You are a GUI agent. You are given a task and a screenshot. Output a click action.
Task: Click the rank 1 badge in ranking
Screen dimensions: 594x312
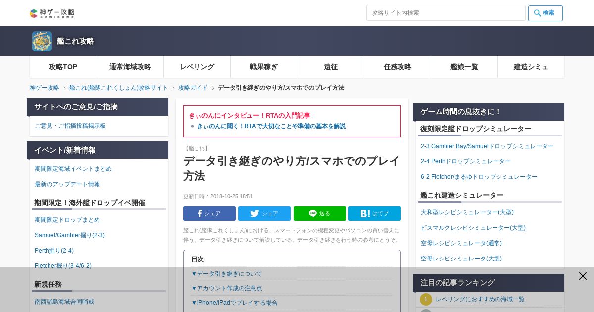tap(426, 299)
